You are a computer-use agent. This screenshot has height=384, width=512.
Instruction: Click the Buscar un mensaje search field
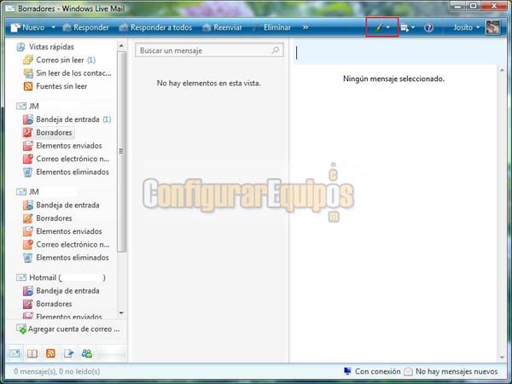209,50
